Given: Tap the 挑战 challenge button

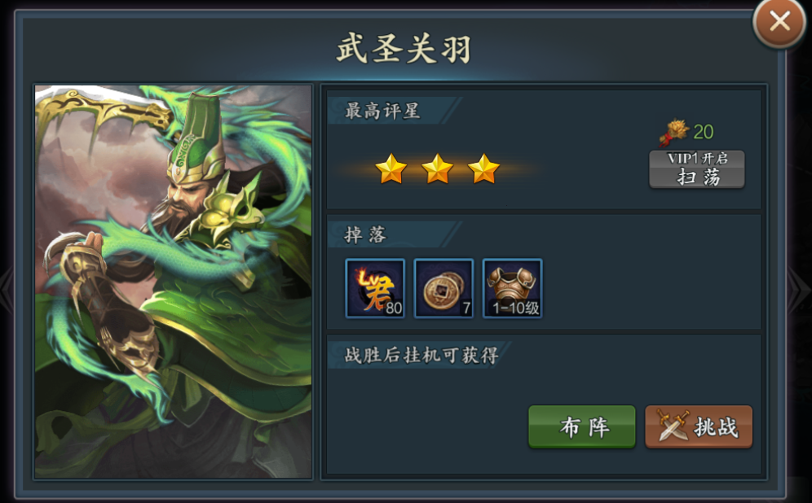Looking at the screenshot, I should [699, 427].
